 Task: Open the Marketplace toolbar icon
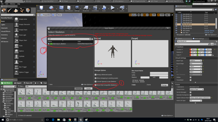(x=69, y=9)
